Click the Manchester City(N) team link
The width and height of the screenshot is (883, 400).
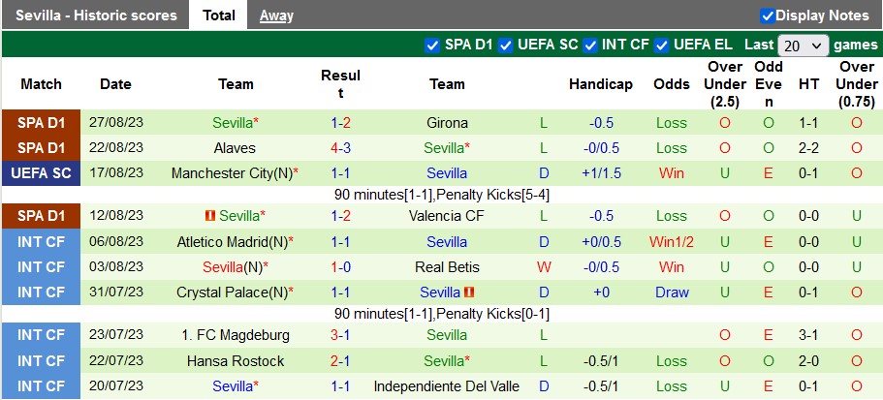233,173
